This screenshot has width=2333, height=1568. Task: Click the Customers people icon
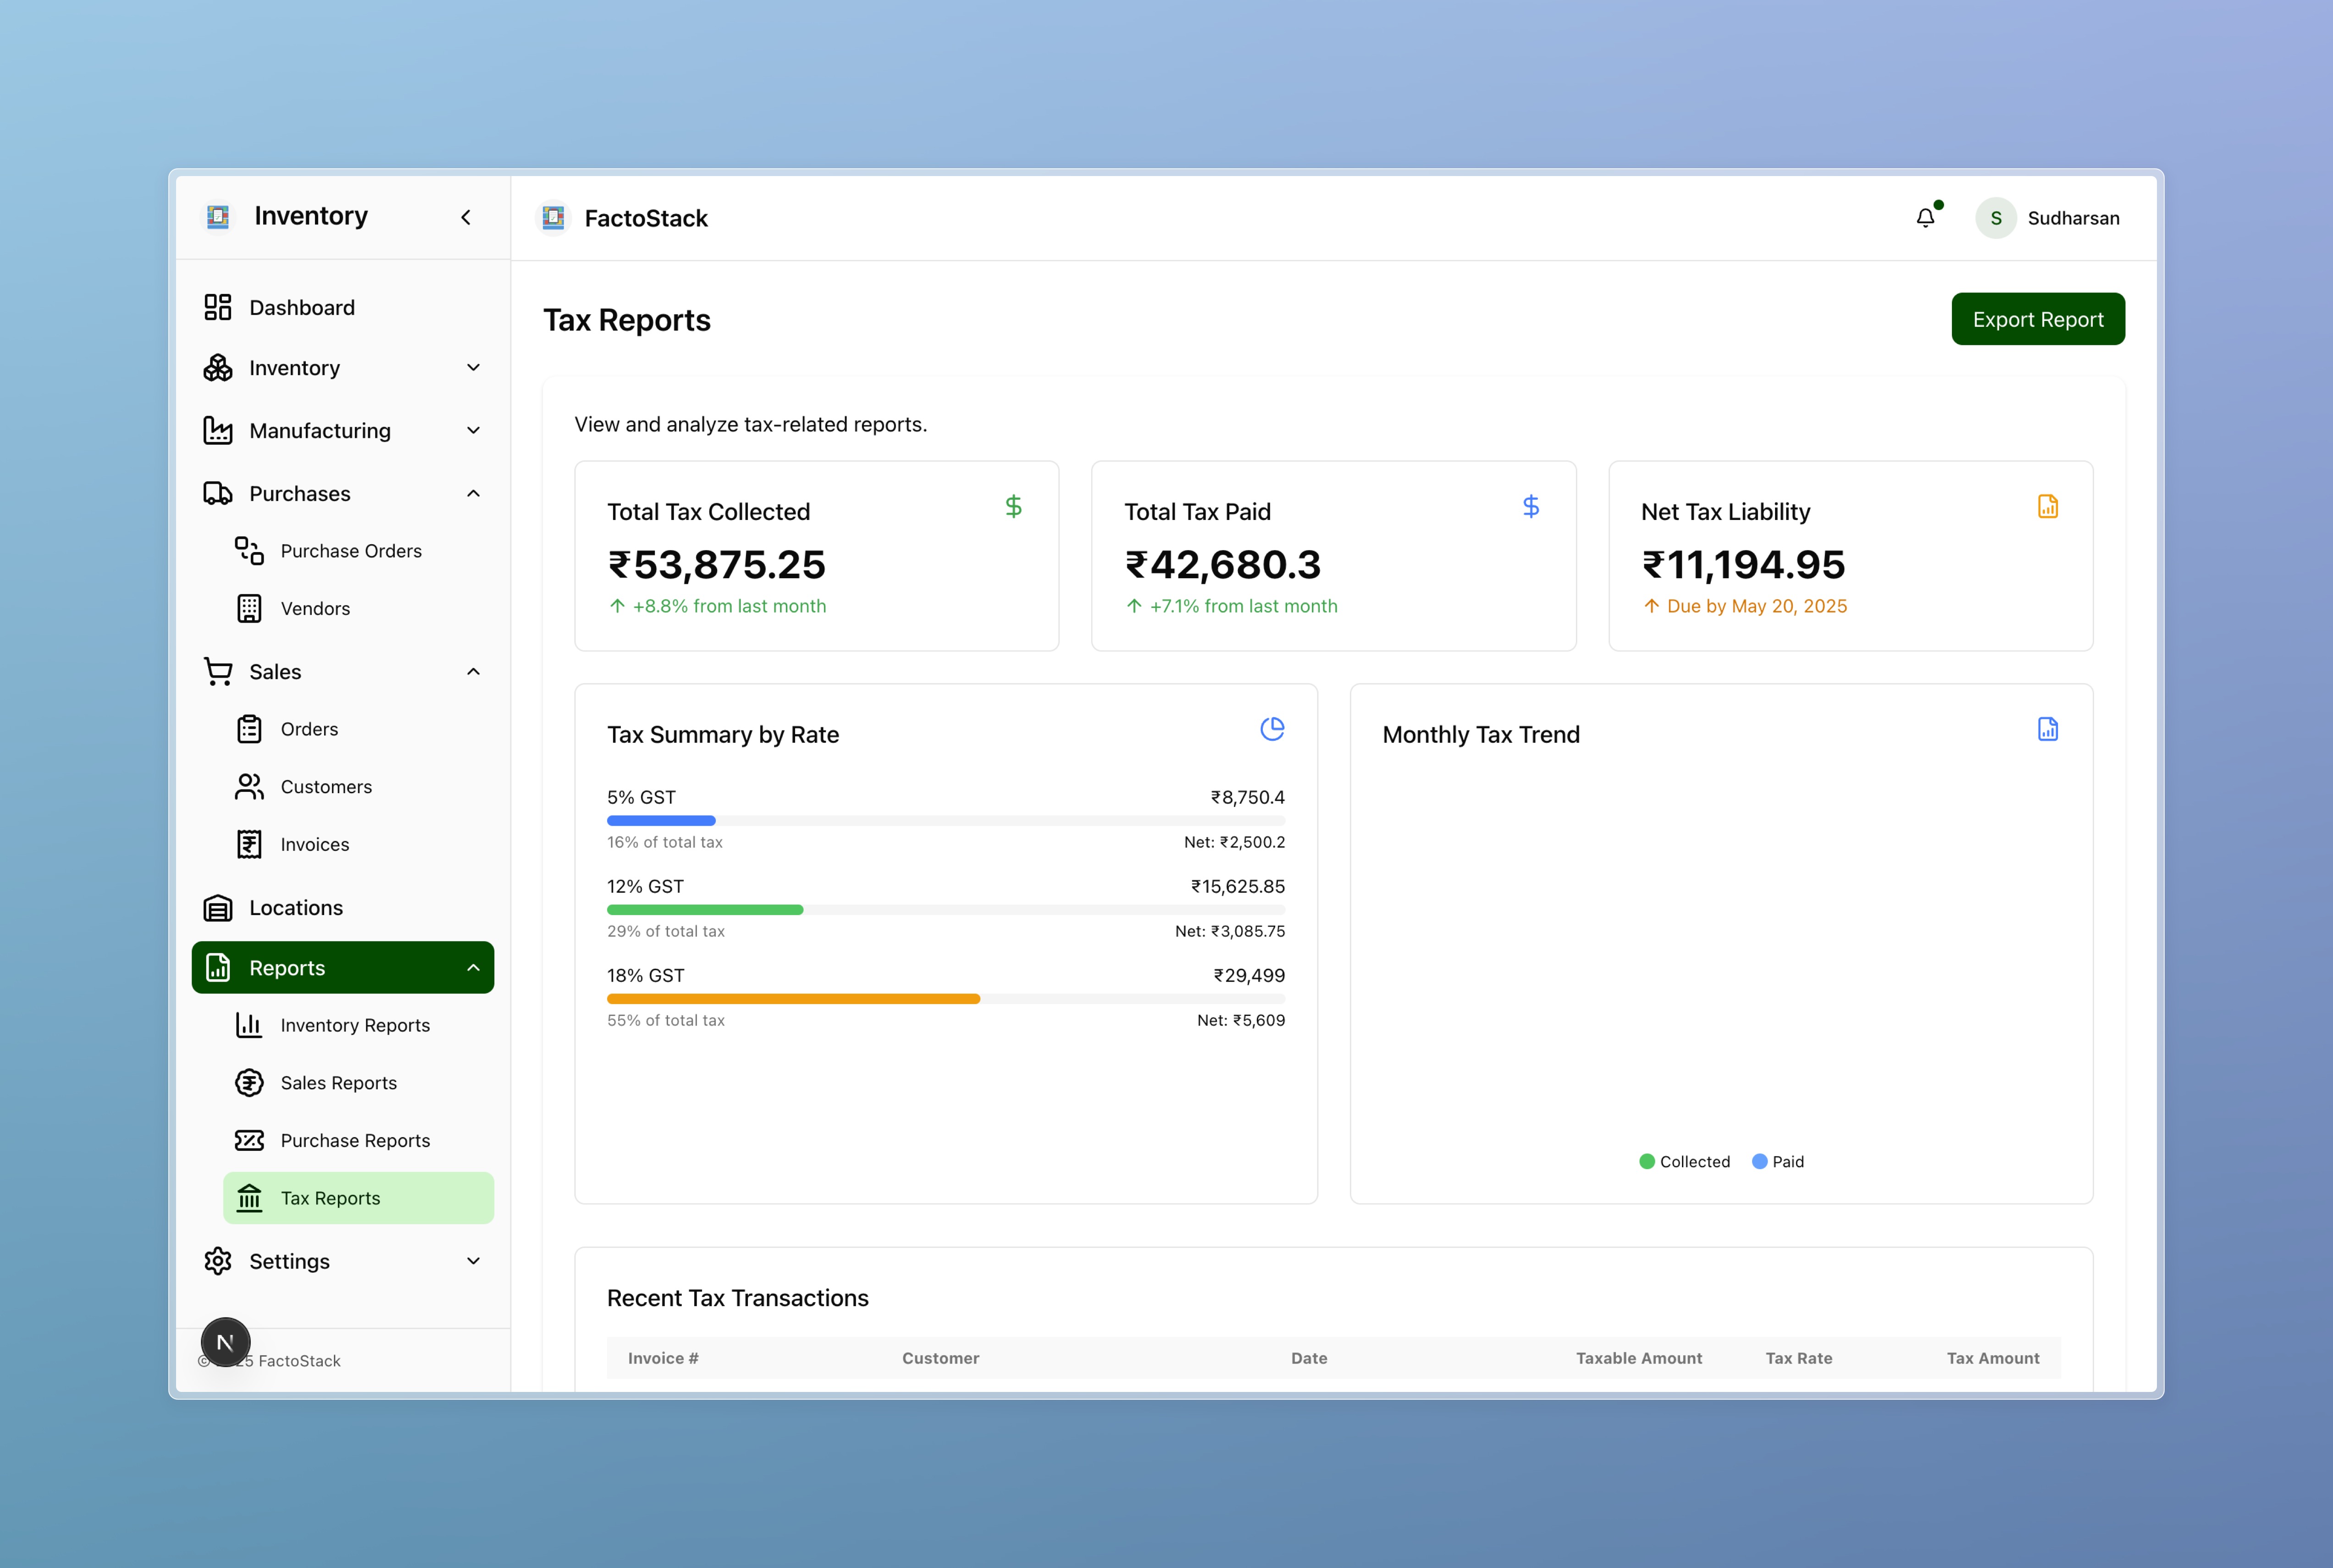[x=249, y=787]
